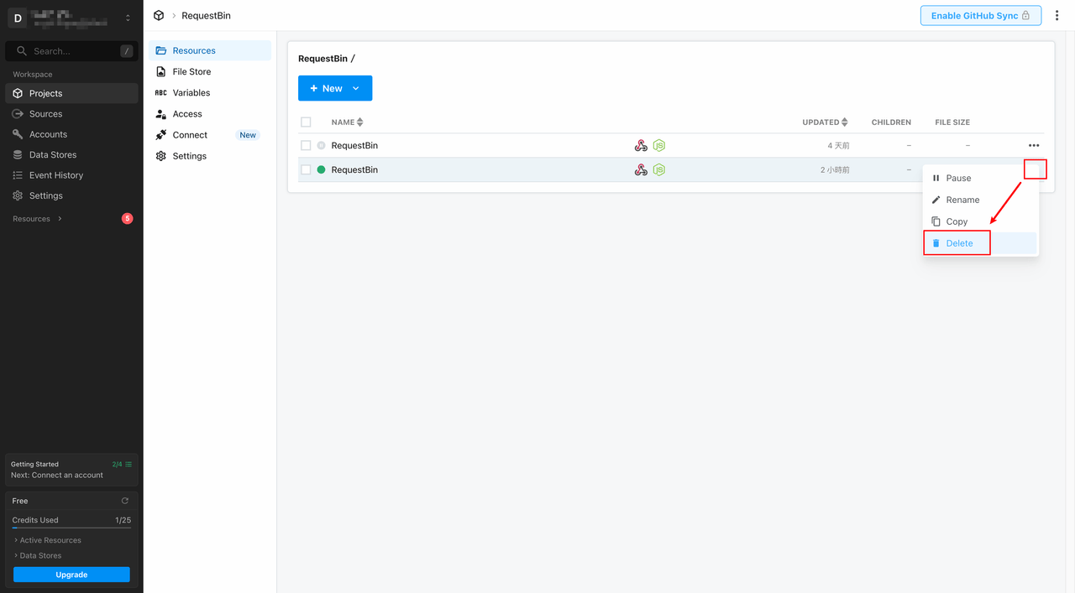Click the three-dot menu of the first RequestBin row

tap(1034, 145)
